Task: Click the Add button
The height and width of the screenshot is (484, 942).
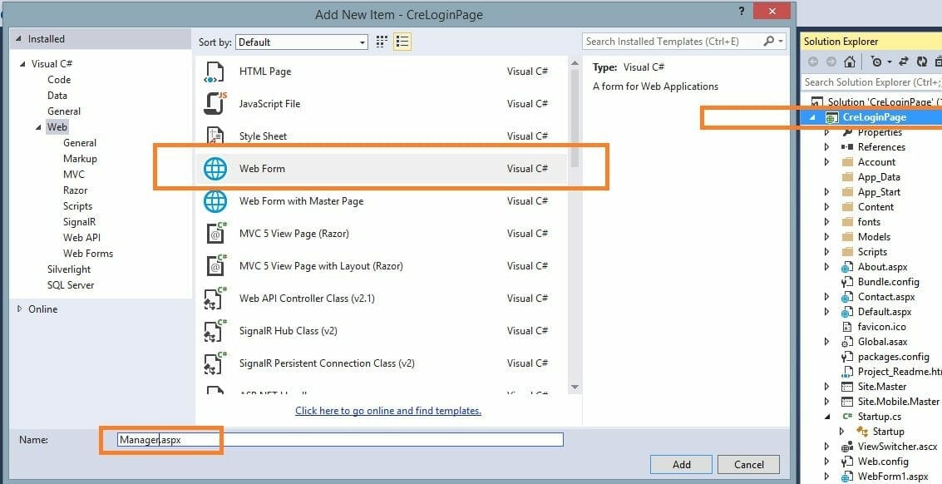Action: 681,464
